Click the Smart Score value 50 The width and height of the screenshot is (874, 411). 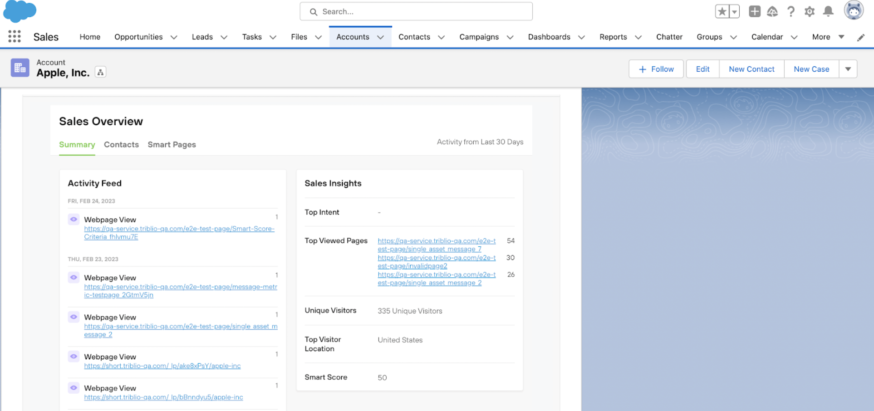click(x=382, y=377)
